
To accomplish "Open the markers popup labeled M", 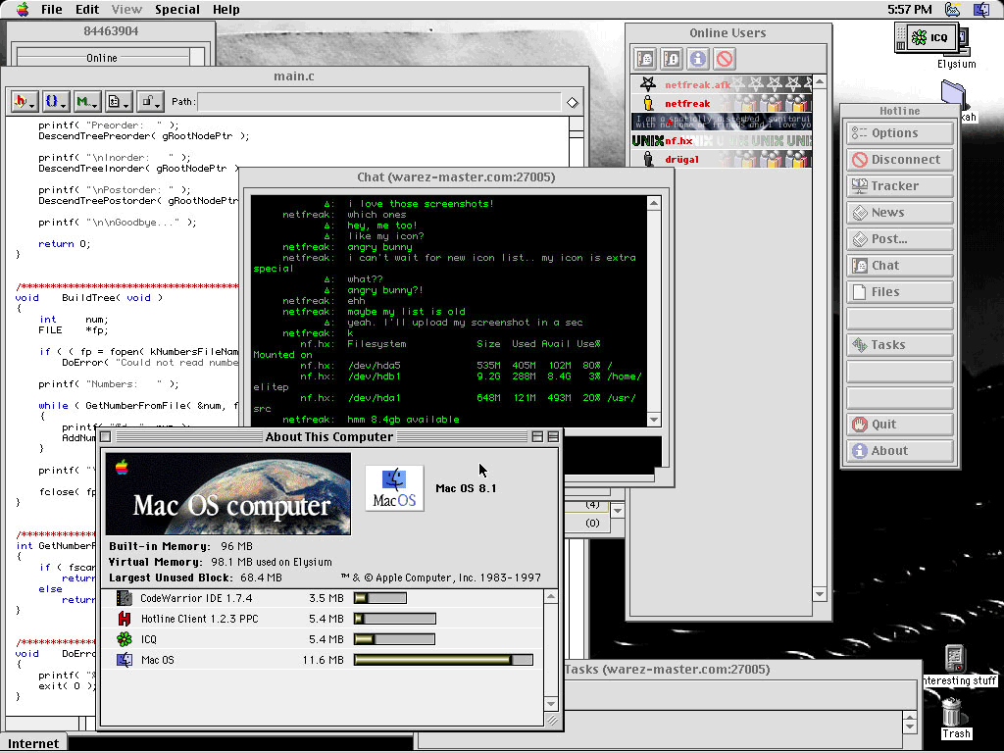I will point(86,101).
